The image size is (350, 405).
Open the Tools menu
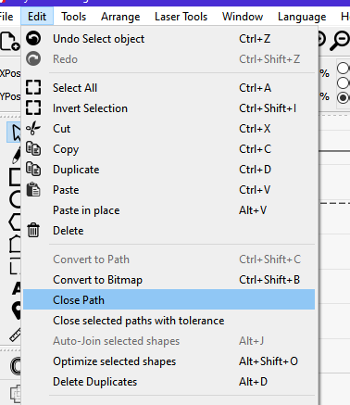pos(74,17)
